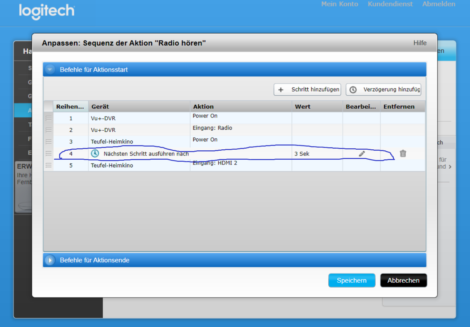Collapse the Befehle für Aktionsstart section
The width and height of the screenshot is (470, 327).
(50, 69)
